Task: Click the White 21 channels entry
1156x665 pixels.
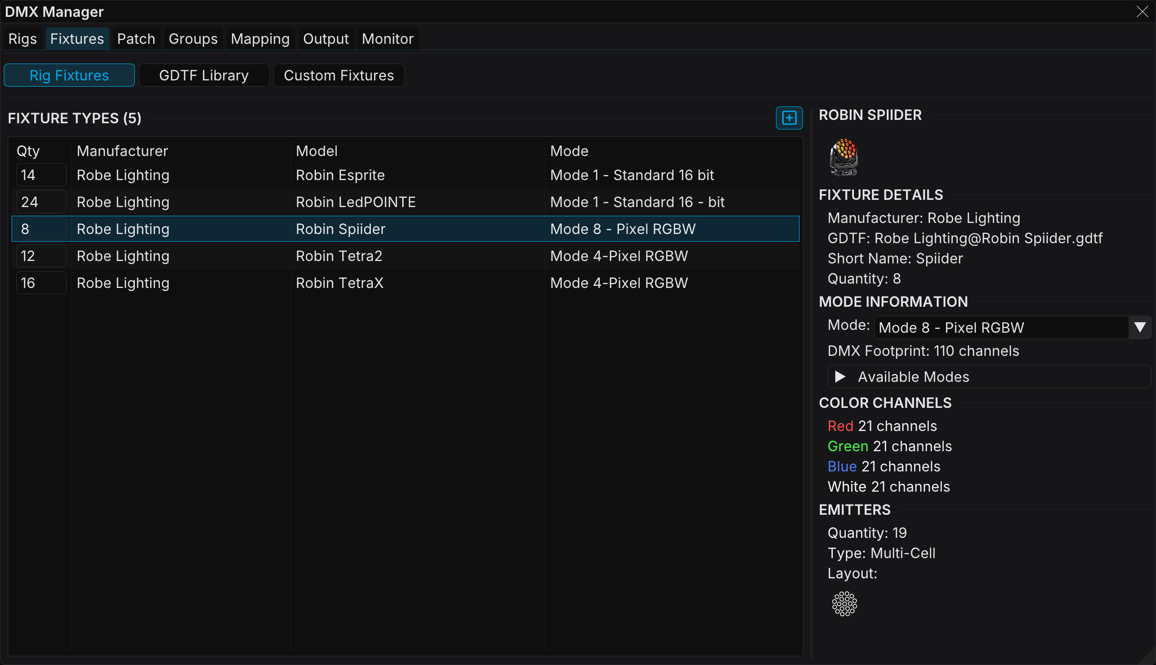Action: click(889, 487)
